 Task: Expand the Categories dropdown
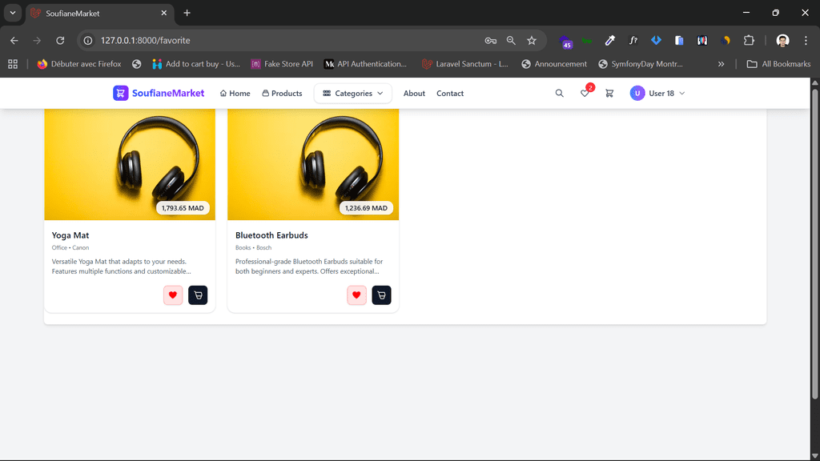(353, 93)
